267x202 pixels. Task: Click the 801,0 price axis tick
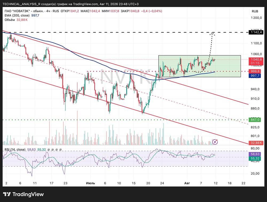click(255, 136)
